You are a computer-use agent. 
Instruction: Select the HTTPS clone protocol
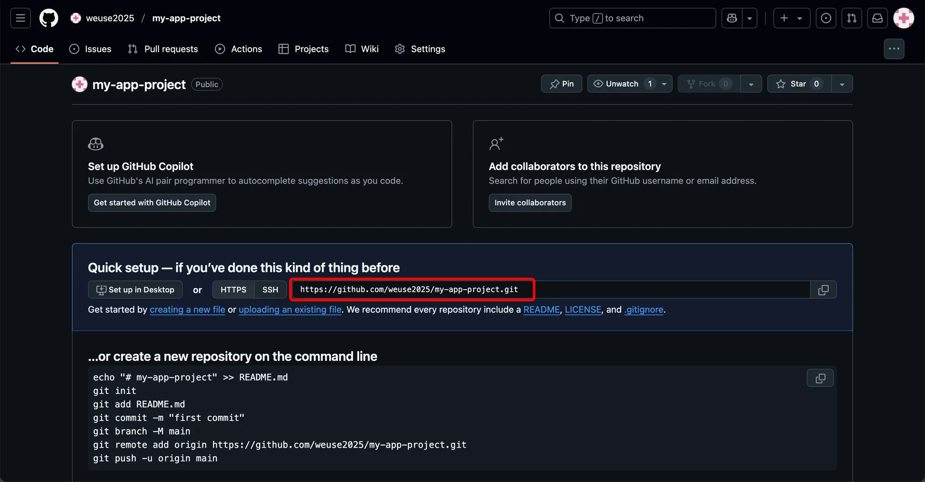[x=234, y=290]
